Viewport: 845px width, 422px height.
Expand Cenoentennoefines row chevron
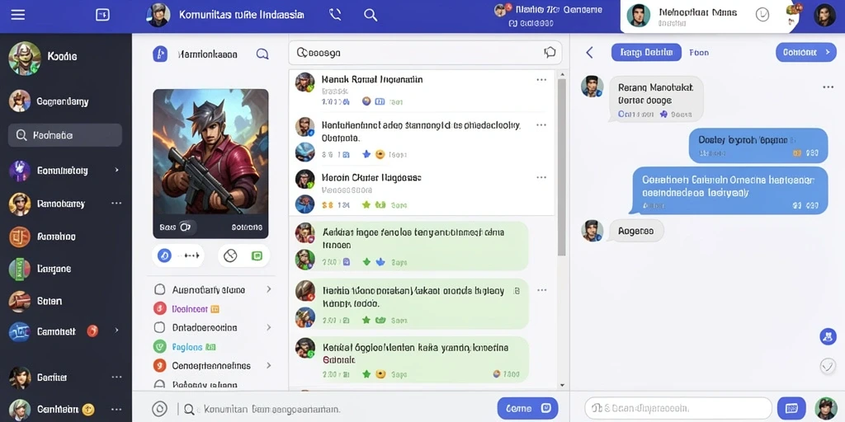268,365
